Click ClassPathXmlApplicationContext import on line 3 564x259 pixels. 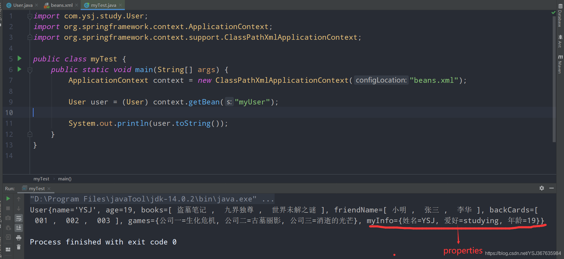point(291,37)
